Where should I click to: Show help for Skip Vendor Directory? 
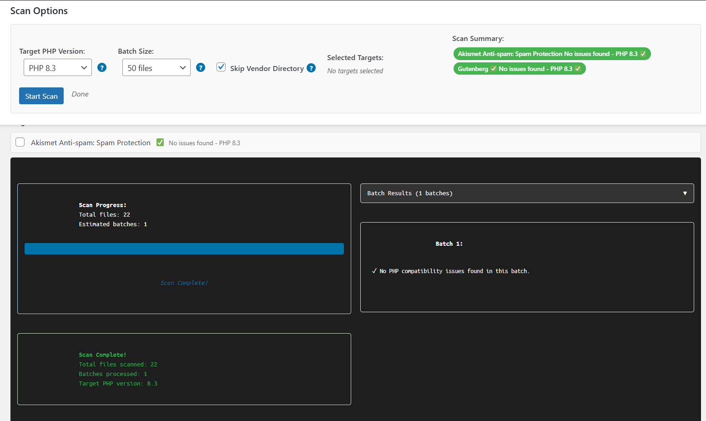pos(311,68)
